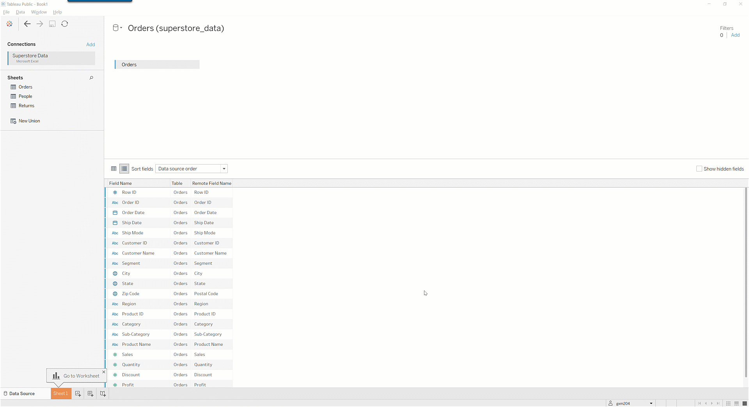The width and height of the screenshot is (749, 407).
Task: Search sheets using the magnifier icon
Action: tap(91, 78)
